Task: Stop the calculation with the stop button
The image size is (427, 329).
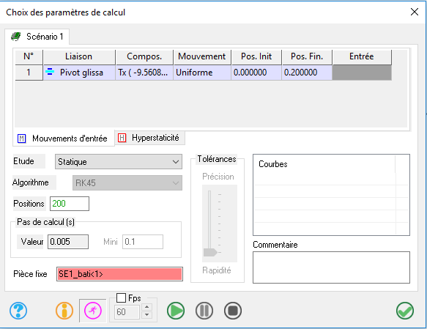Action: point(233,311)
